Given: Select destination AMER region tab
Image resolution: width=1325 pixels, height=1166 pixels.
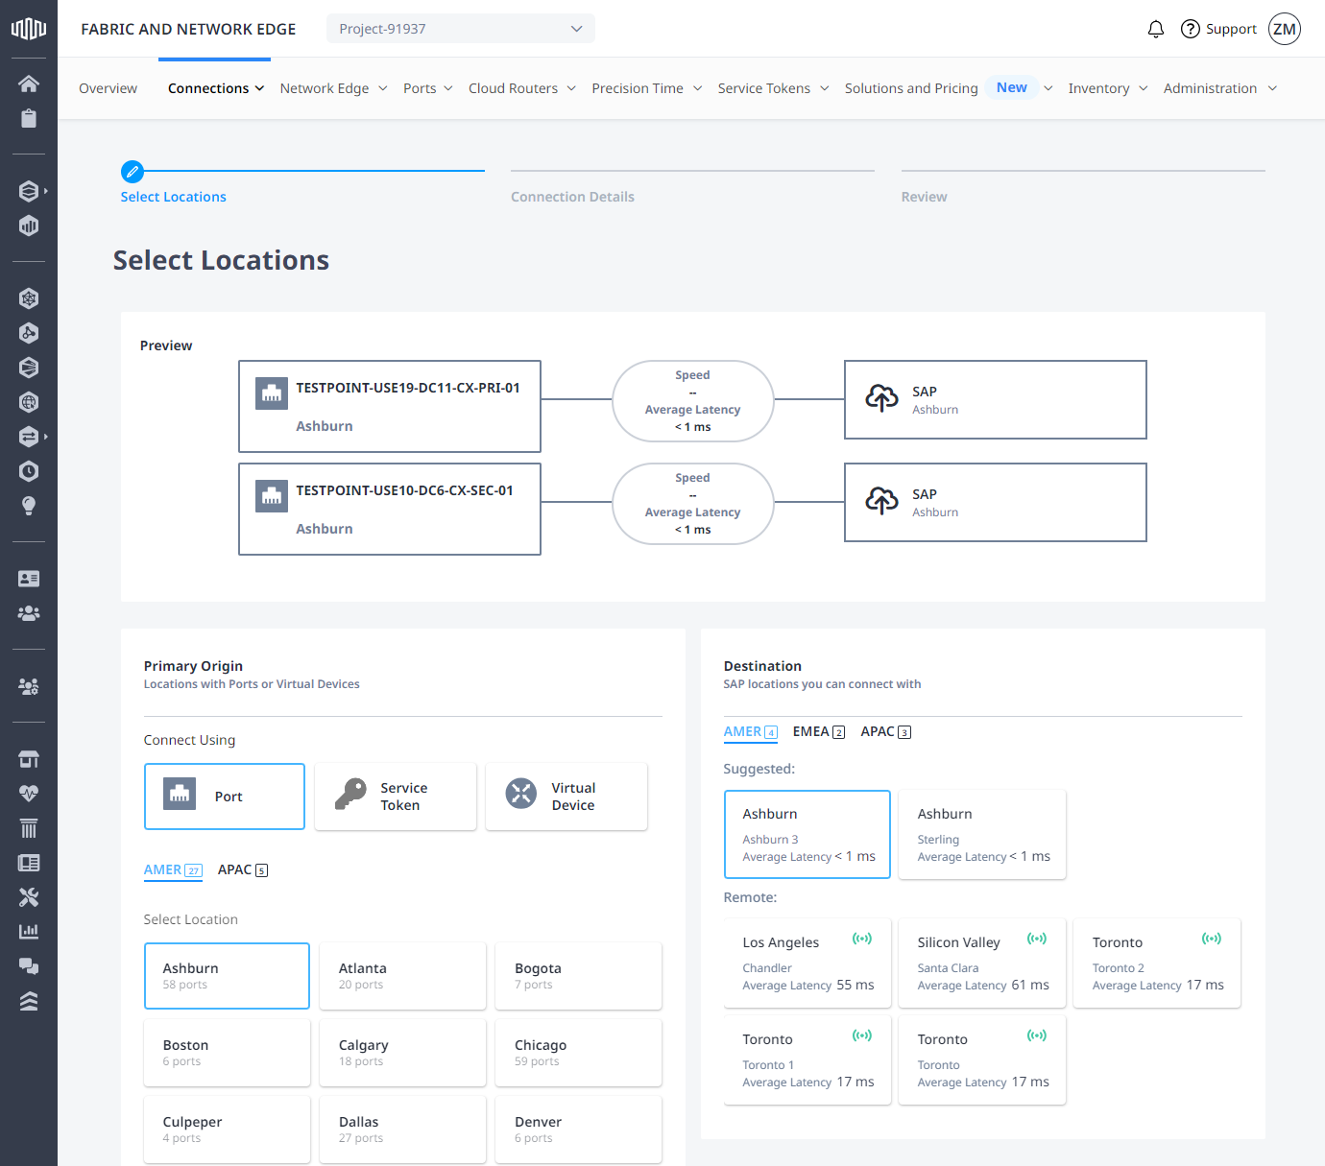Looking at the screenshot, I should (751, 731).
